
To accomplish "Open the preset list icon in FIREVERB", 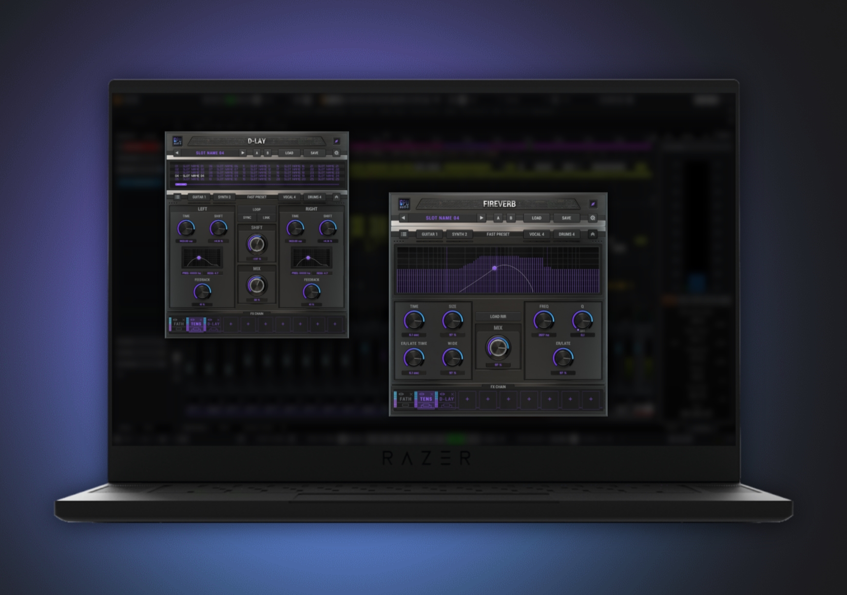I will [404, 234].
